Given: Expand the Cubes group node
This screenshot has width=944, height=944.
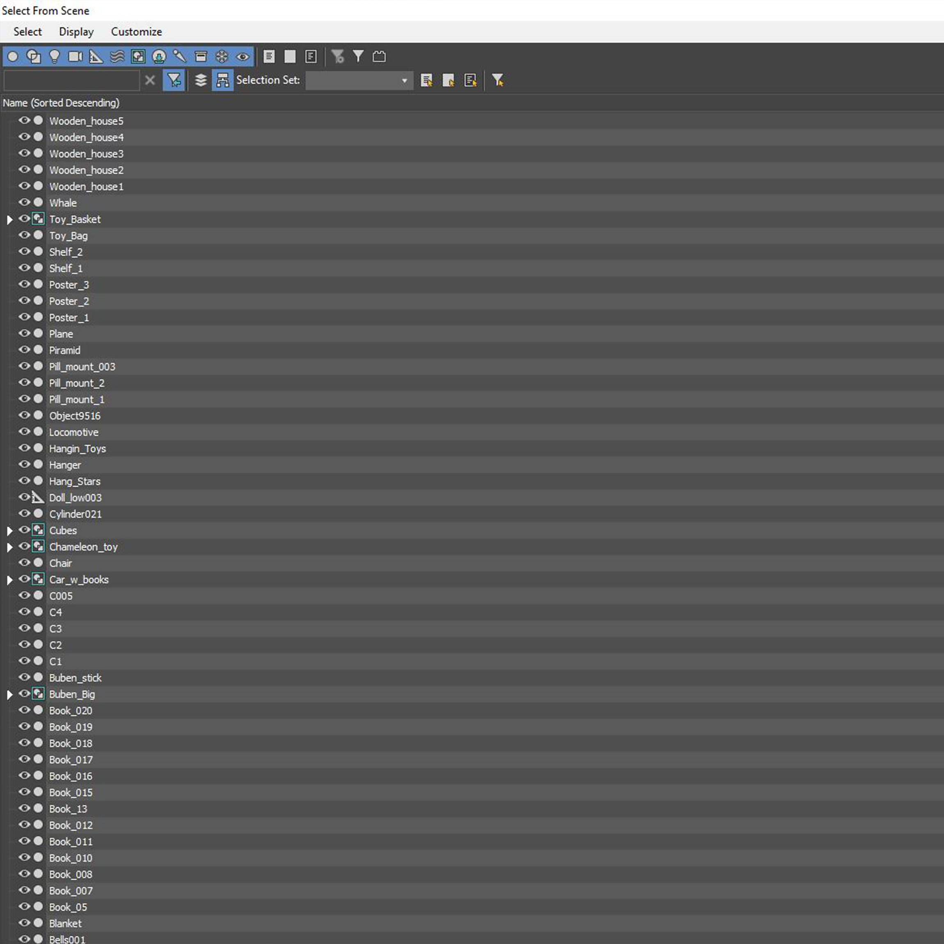Looking at the screenshot, I should coord(10,531).
